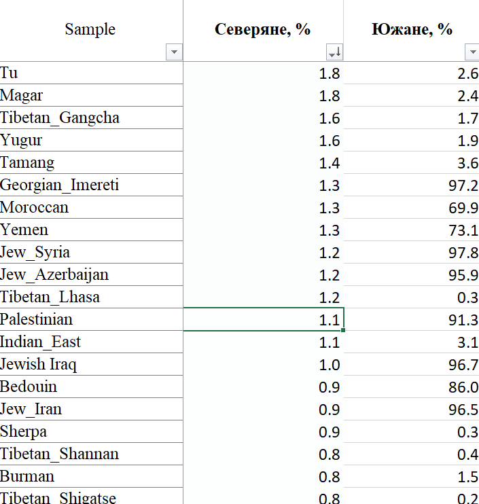The height and width of the screenshot is (504, 479).
Task: Select the Tibetan_Gangcha cell
Action: [x=91, y=118]
